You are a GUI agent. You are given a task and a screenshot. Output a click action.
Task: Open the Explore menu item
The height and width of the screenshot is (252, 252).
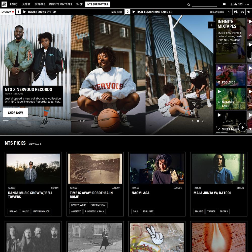click(40, 4)
